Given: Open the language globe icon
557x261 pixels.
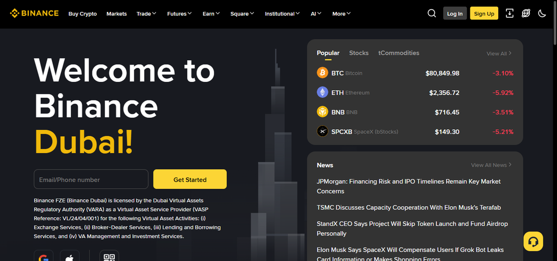Looking at the screenshot, I should click(x=526, y=14).
